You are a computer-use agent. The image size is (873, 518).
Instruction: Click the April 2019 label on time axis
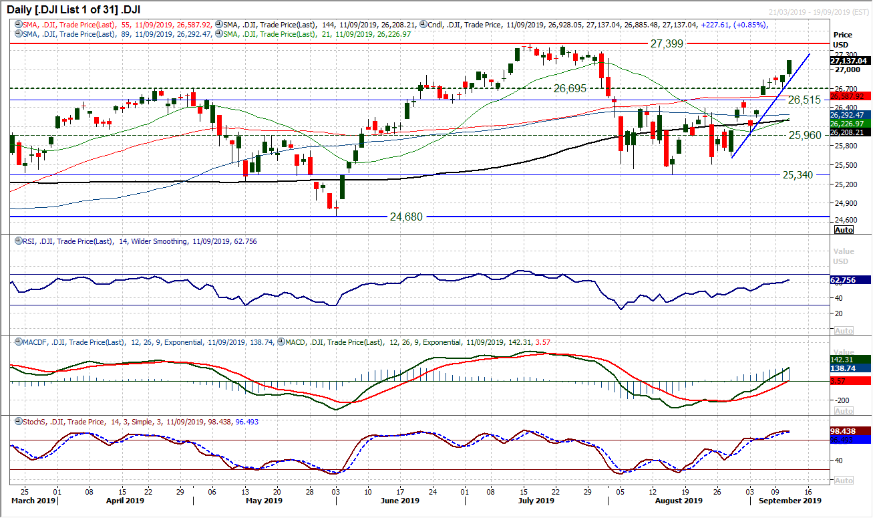(126, 500)
